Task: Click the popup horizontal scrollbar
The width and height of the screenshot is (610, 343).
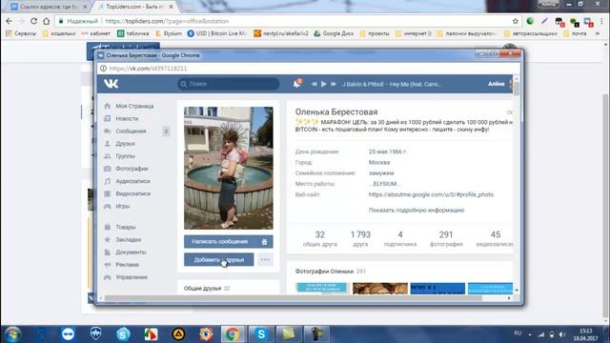Action: pos(293,298)
